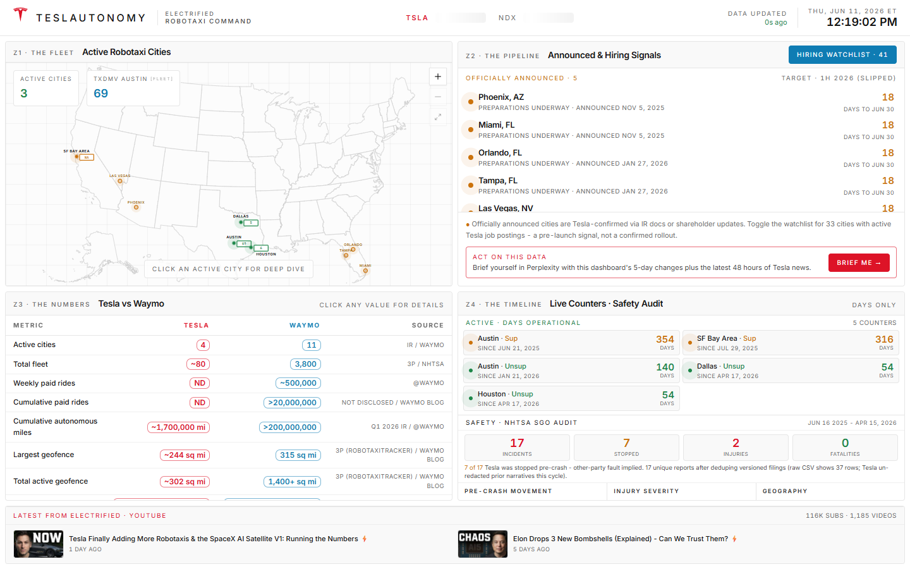Open the Tesla Robotaxis SpaceX AI Satellite video
This screenshot has height=569, width=910.
click(214, 539)
